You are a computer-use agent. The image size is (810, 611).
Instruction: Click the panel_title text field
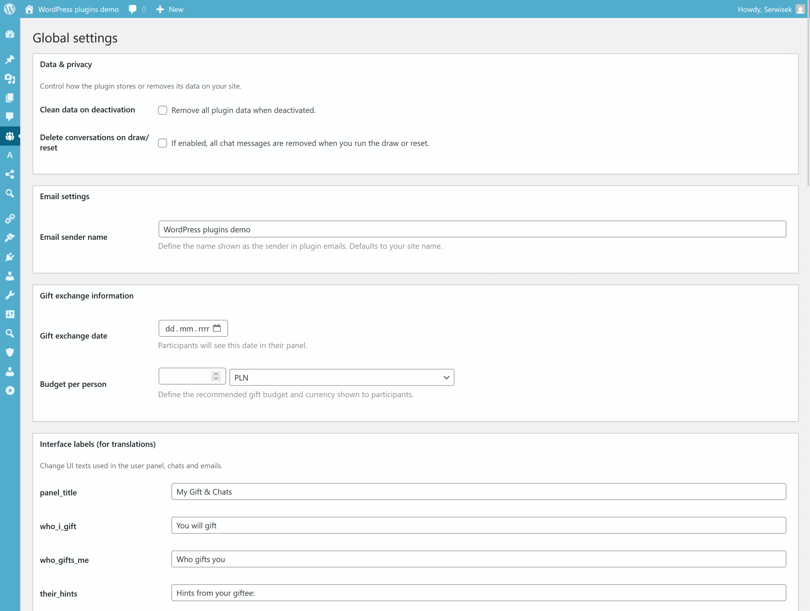click(x=478, y=492)
